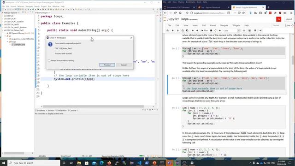Viewport: 295px width, 166px height.
Task: Switch to the Declaration tab in Eclipse
Action: tap(61, 111)
